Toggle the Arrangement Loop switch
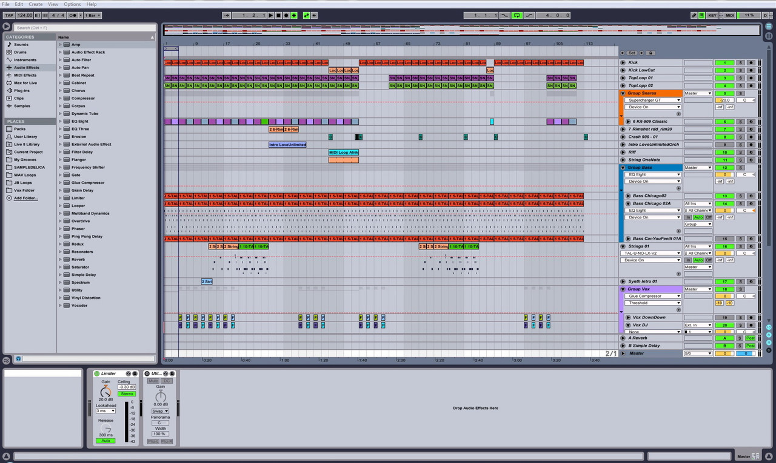 tap(517, 15)
